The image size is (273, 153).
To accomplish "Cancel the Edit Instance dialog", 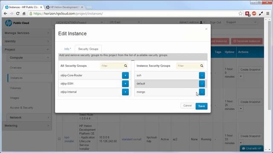I will (x=187, y=106).
